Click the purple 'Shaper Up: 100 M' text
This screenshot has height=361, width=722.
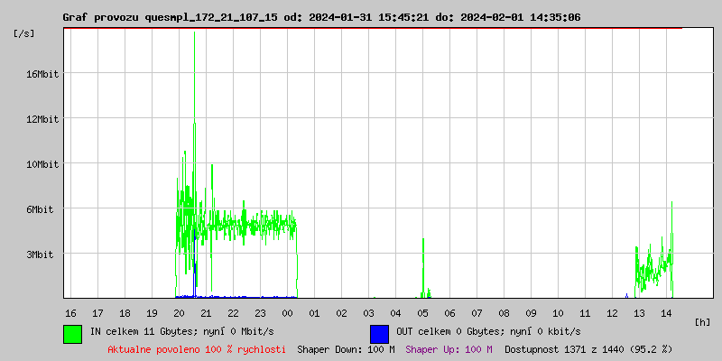click(449, 348)
